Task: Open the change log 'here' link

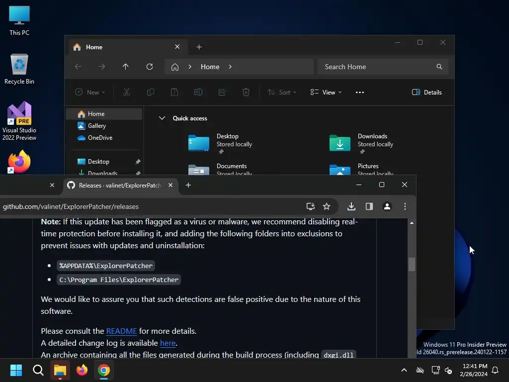Action: [168, 343]
